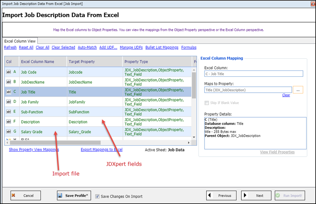Screen dimensions: 316x204
Task: Click the Property Type column header
Action: point(157,62)
